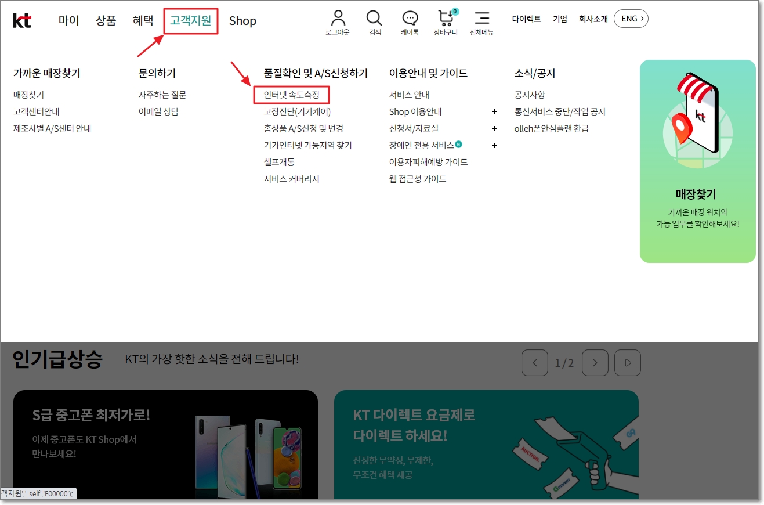Expand the 신청서/자료실 plus
764x505 pixels.
(x=494, y=128)
